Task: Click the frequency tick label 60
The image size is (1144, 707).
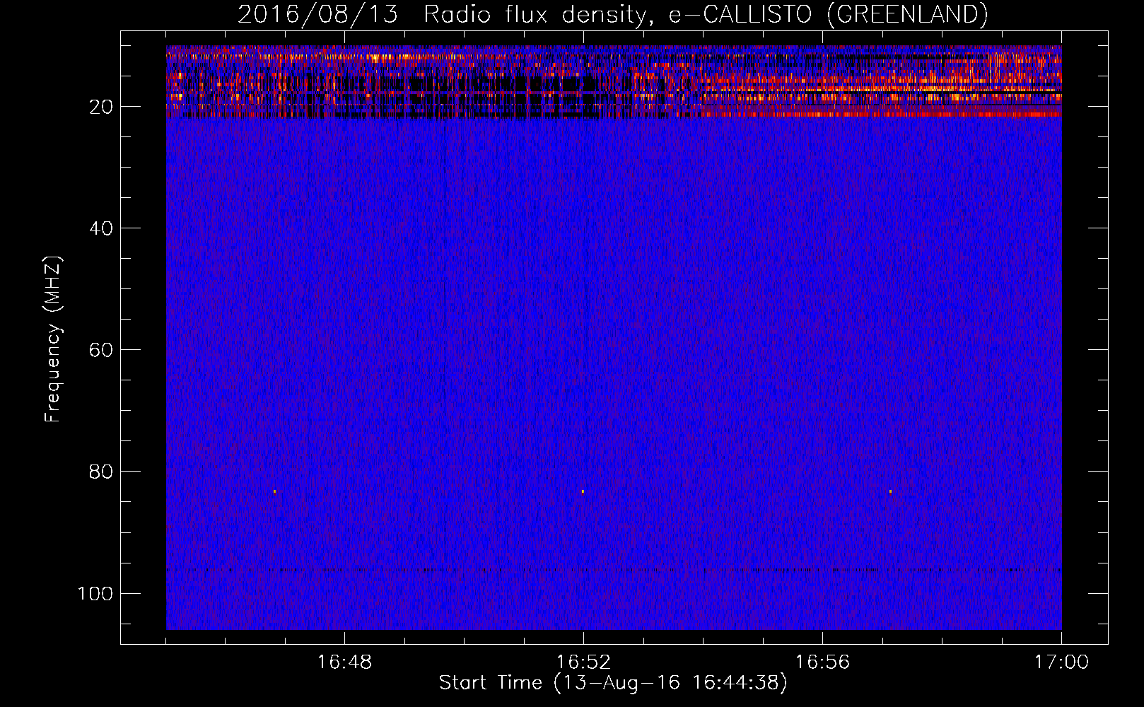Action: pyautogui.click(x=101, y=350)
